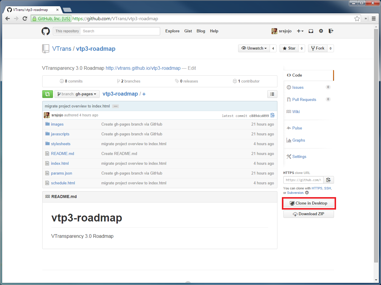Open the schedule.html file
Viewport: 381px width, 285px height.
click(63, 183)
